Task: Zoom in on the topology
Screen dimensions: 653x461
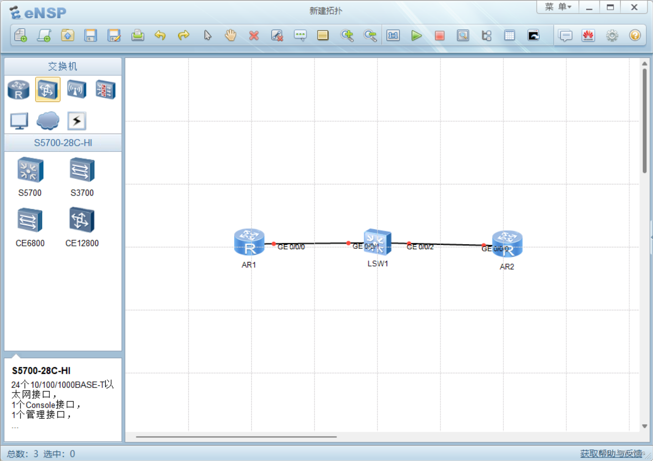Action: (347, 35)
